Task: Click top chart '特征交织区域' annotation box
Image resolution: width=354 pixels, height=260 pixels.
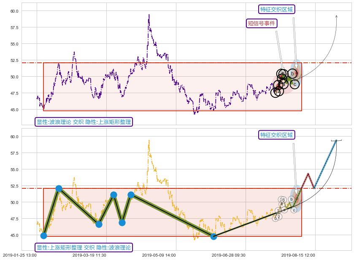Action: pyautogui.click(x=276, y=9)
